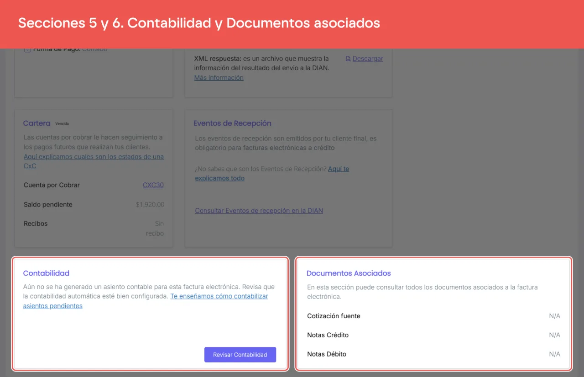Click the N/A value for Notas Crédito
The height and width of the screenshot is (377, 584).
554,335
